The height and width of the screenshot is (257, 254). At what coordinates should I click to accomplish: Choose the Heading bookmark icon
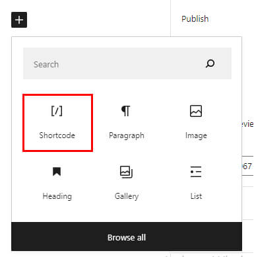tap(57, 172)
